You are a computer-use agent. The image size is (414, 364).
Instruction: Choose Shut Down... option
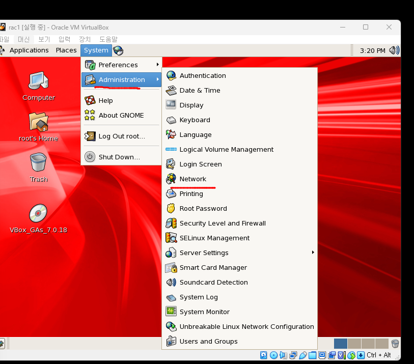(122, 157)
